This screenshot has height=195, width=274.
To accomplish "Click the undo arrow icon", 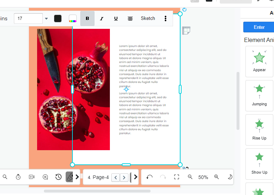I will point(149,177).
